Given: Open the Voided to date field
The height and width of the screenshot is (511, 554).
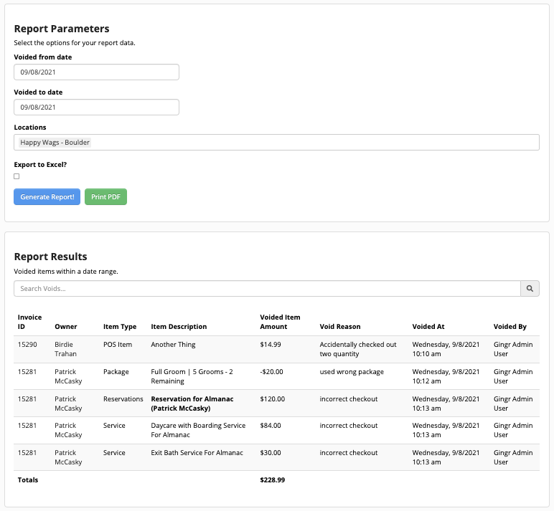Looking at the screenshot, I should [x=96, y=108].
